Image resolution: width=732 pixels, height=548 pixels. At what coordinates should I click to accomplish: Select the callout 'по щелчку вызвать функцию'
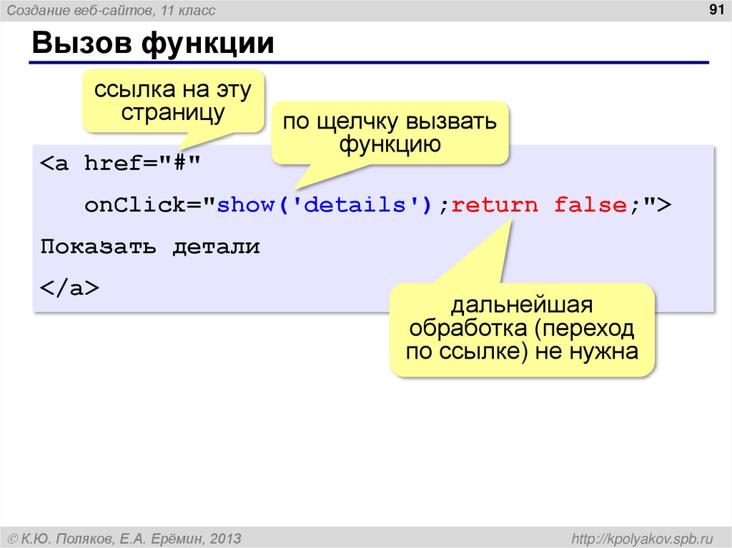(390, 134)
